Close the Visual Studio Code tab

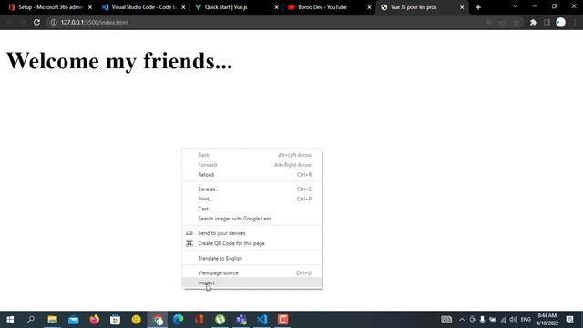point(183,7)
